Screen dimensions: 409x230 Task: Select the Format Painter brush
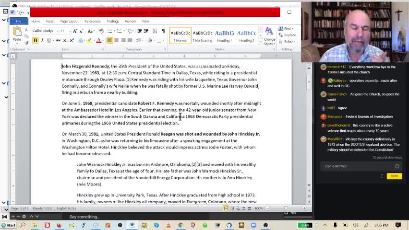pyautogui.click(x=26, y=42)
